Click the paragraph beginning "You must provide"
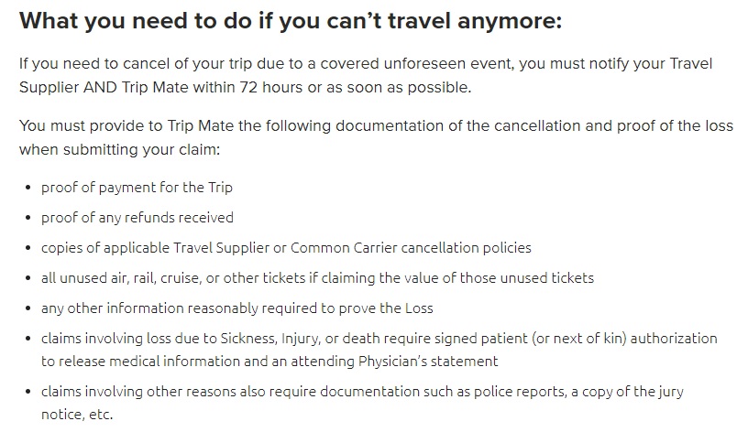 376,136
